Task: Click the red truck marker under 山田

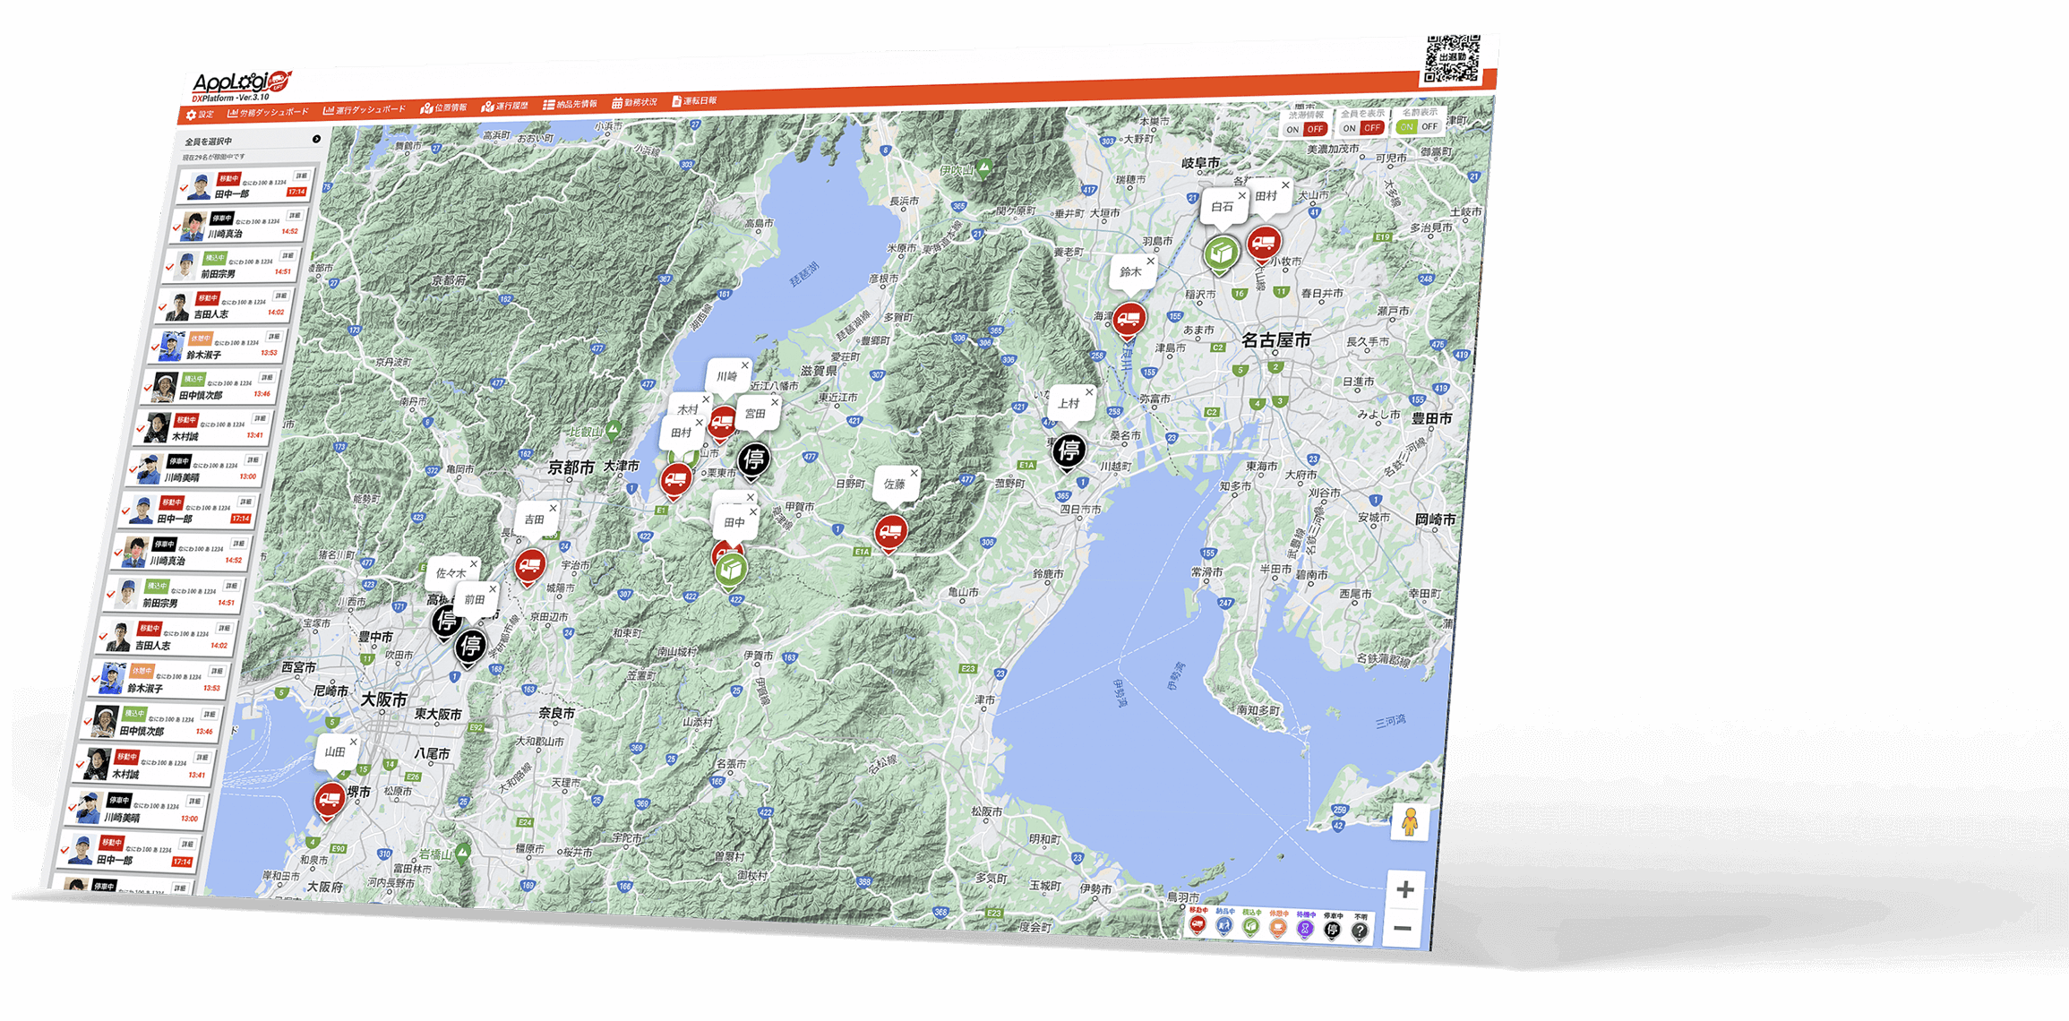Action: pos(330,802)
